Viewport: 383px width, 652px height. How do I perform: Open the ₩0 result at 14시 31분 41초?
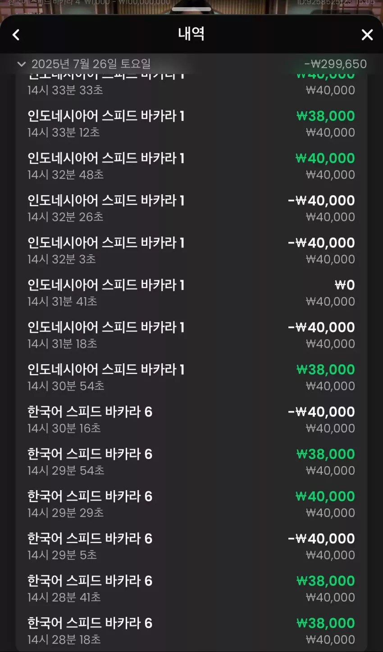coord(191,293)
